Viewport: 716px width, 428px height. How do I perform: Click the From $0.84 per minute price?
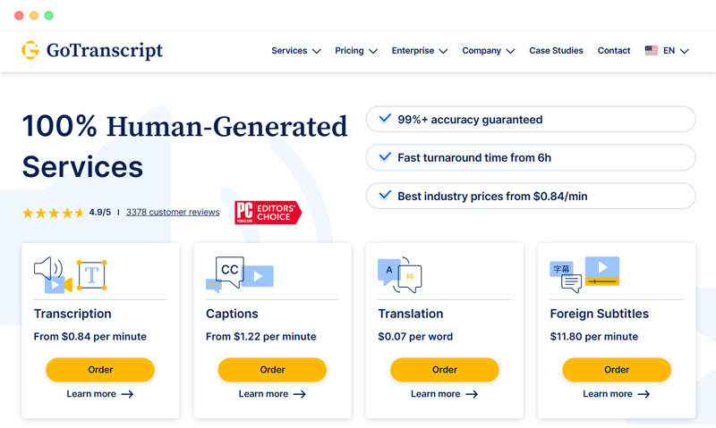tap(90, 336)
